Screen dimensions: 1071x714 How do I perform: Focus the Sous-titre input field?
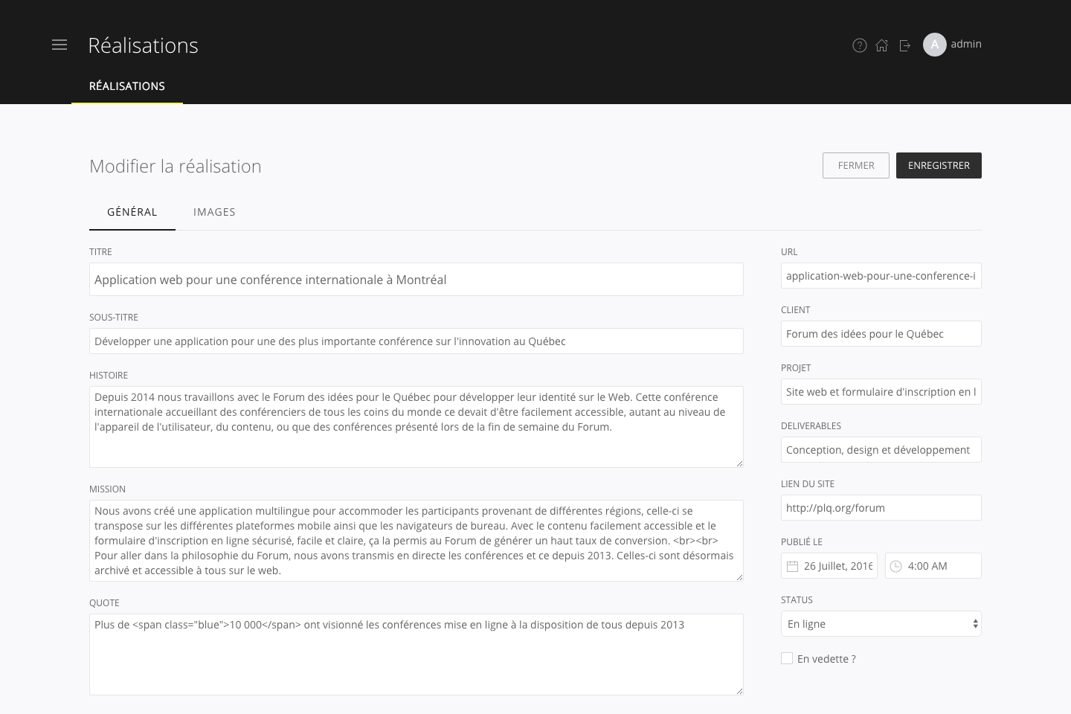pos(416,341)
